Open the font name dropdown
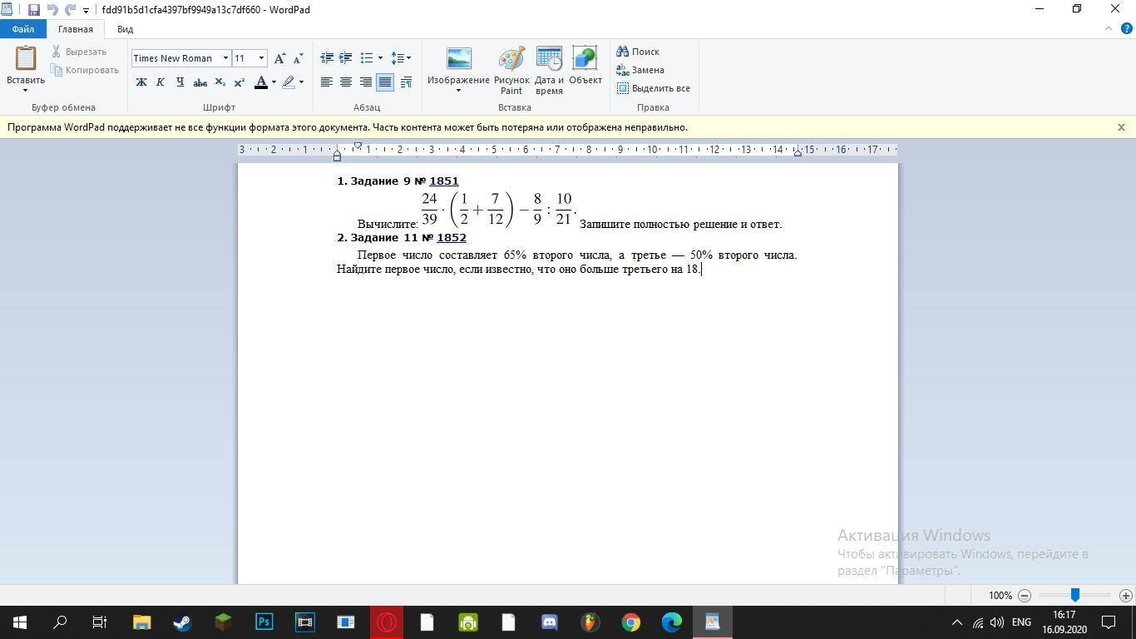 coord(225,58)
